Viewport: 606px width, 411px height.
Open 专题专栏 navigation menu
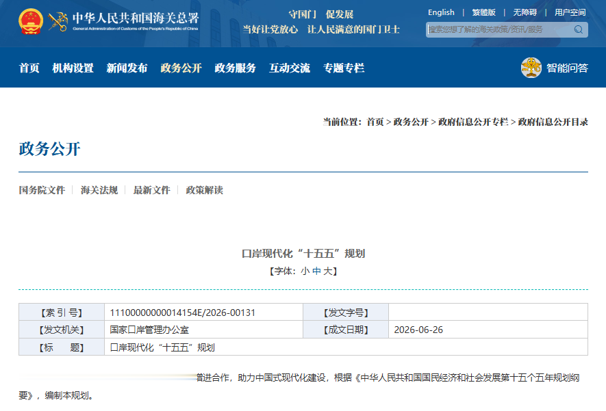(x=344, y=68)
